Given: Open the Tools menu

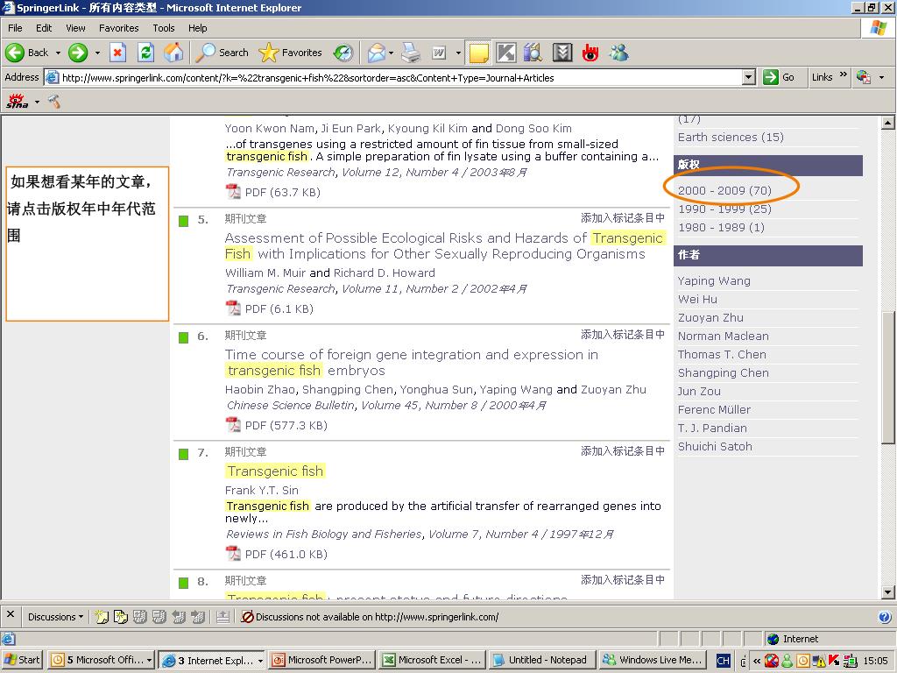Looking at the screenshot, I should pyautogui.click(x=164, y=28).
